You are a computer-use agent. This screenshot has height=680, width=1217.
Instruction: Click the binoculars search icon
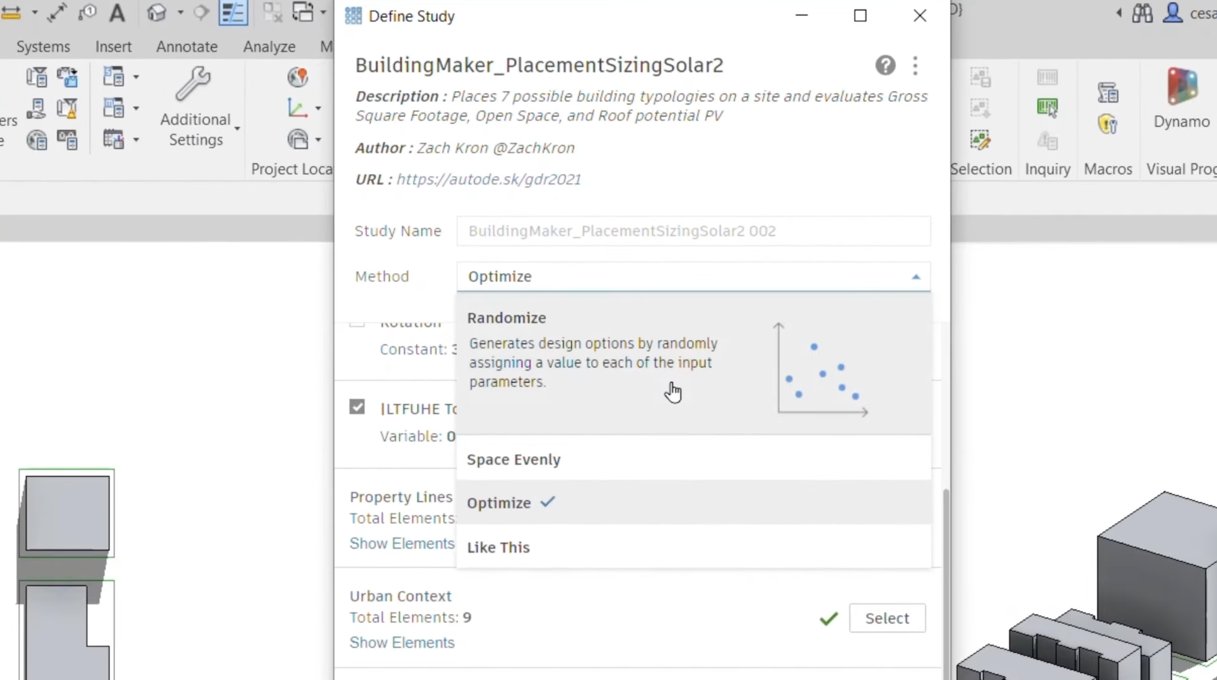pos(1142,13)
